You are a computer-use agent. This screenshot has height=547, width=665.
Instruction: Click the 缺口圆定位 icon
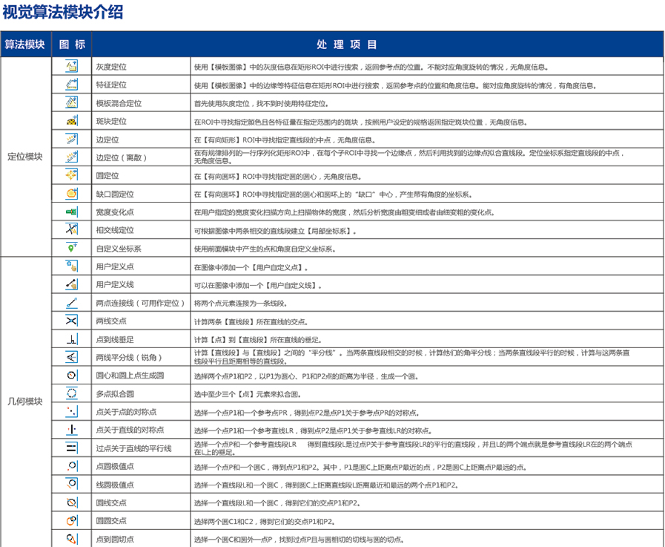[x=72, y=194]
